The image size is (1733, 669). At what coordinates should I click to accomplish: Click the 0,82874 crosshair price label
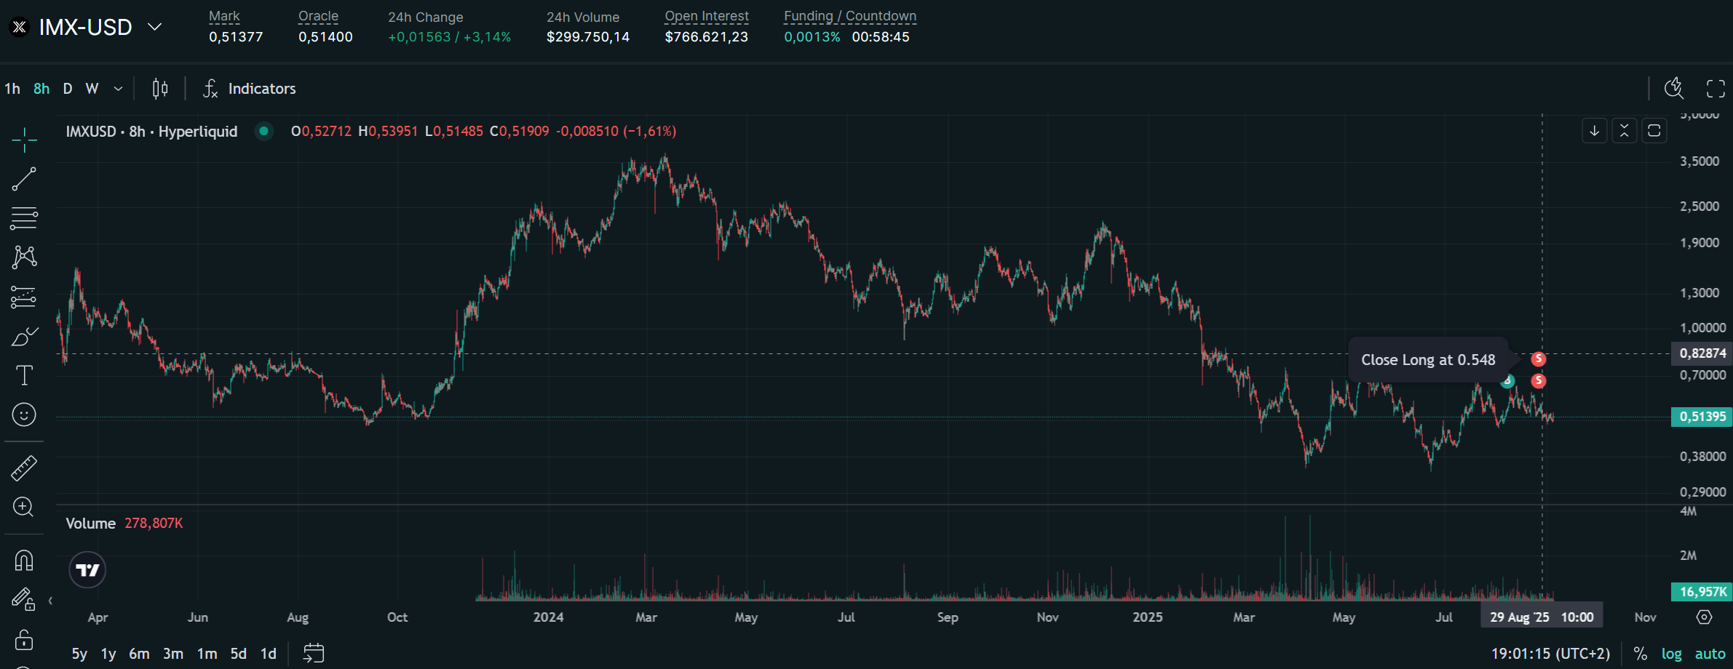tap(1702, 353)
